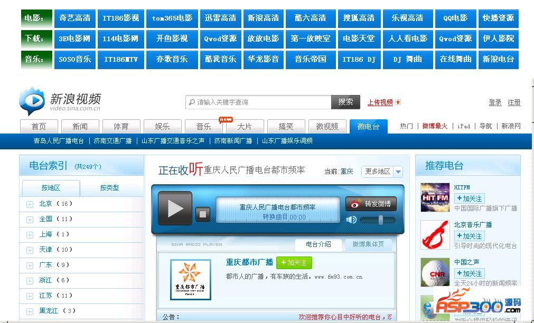The image size is (534, 323).
Task: Open the CNR 中国之声 station thumbnail
Action: 435,272
